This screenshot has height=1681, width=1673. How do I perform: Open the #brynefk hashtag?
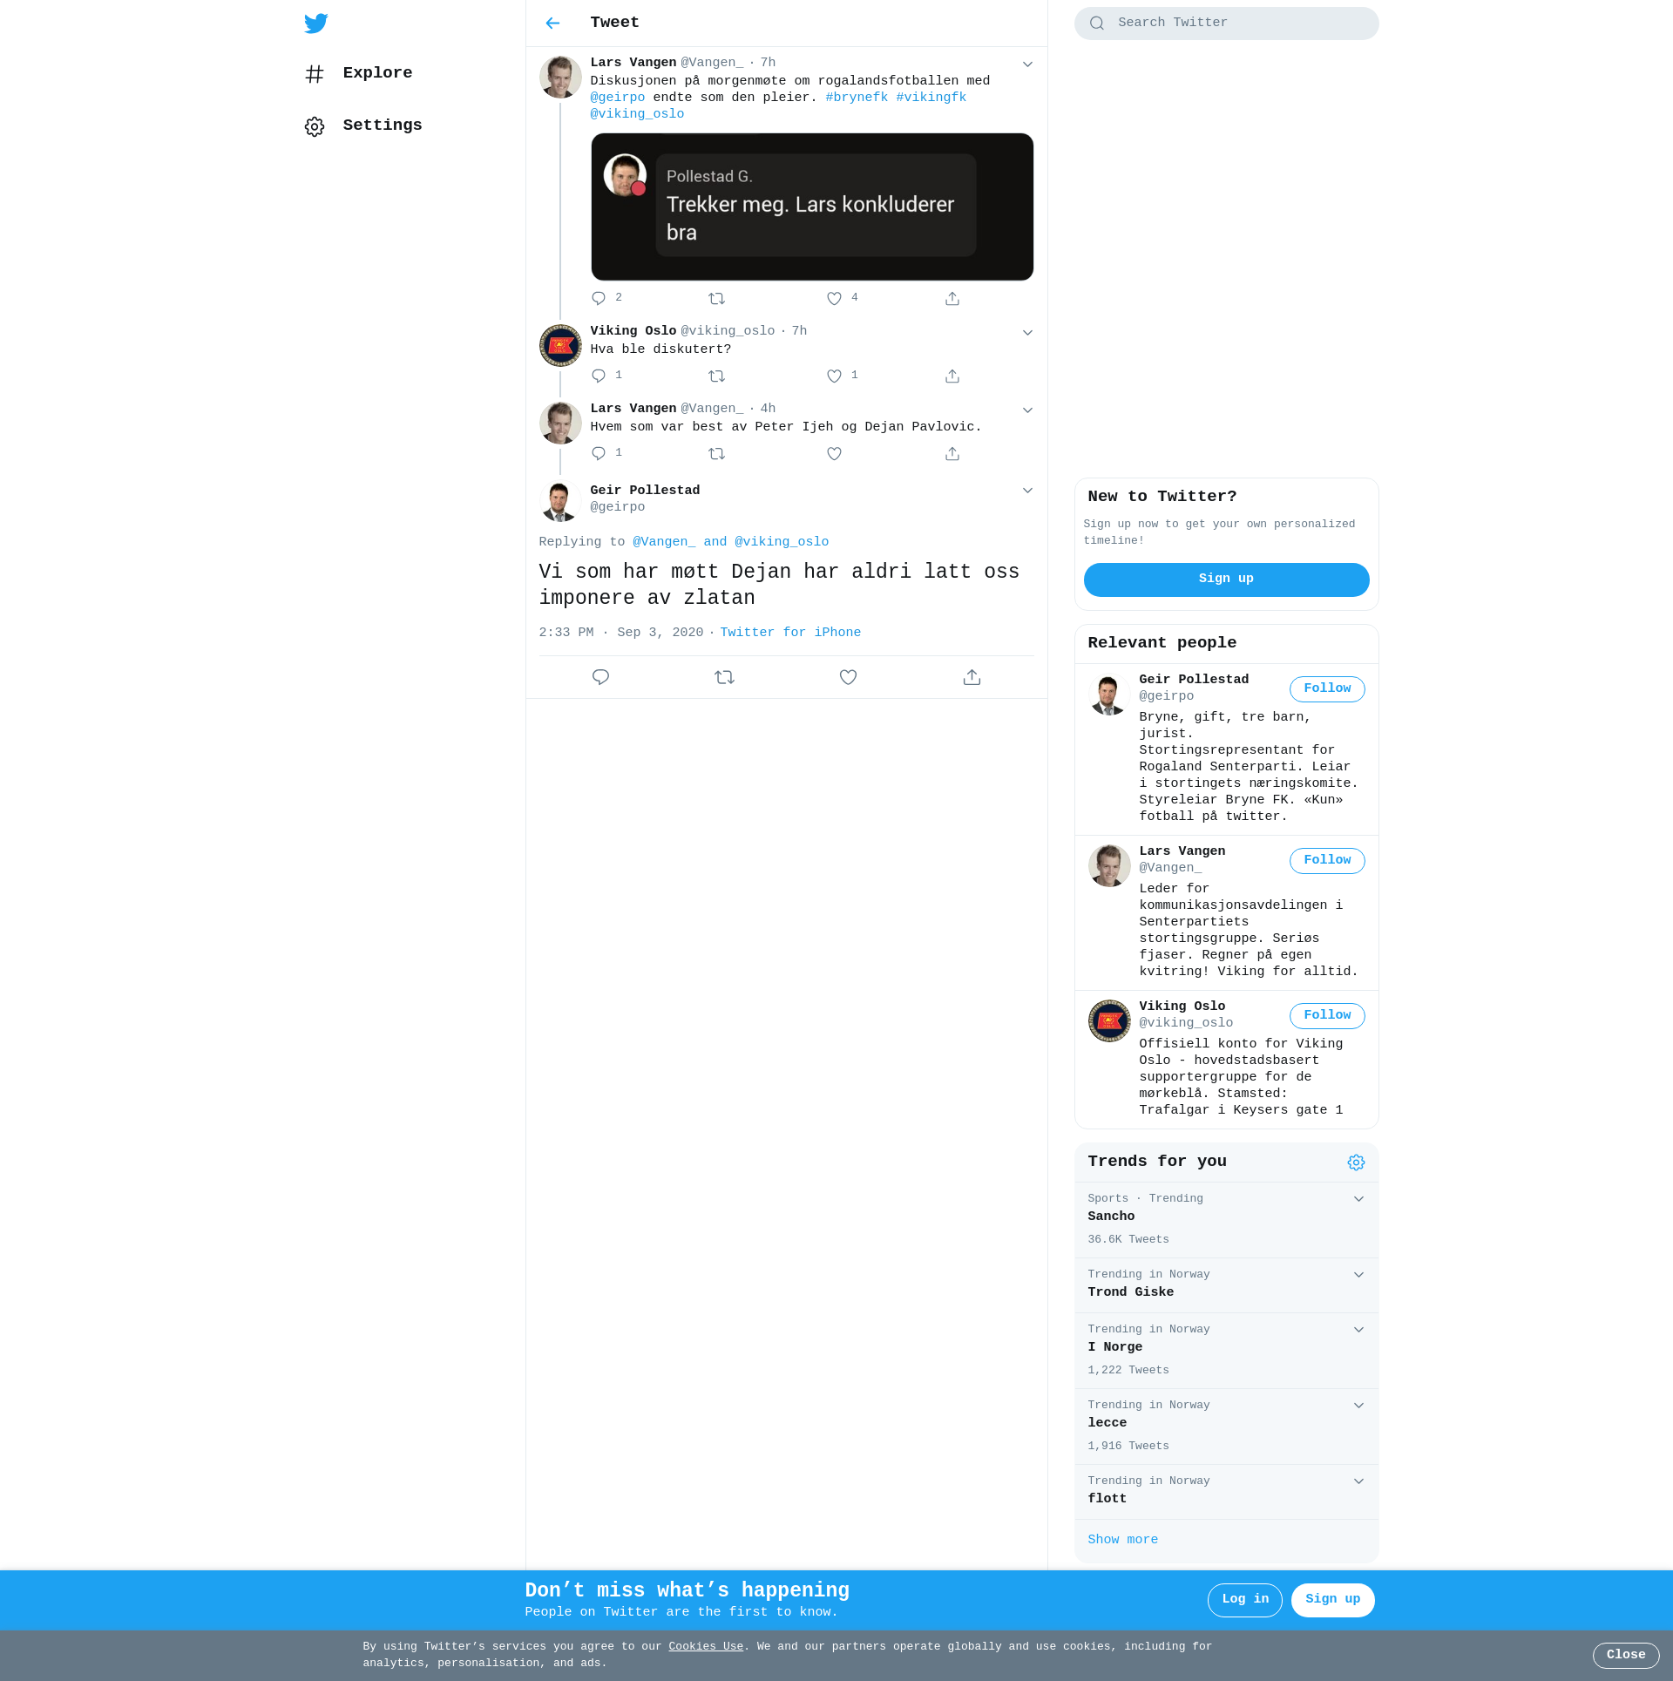(857, 98)
